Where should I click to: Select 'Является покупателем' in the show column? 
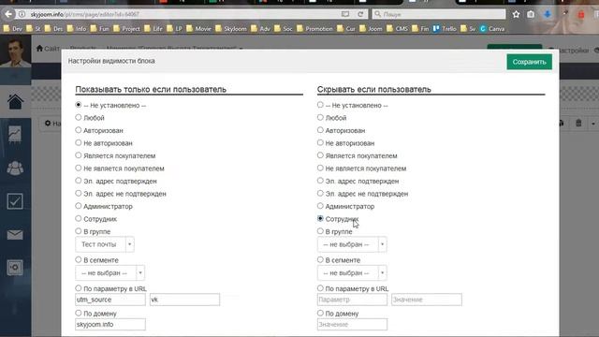click(79, 155)
